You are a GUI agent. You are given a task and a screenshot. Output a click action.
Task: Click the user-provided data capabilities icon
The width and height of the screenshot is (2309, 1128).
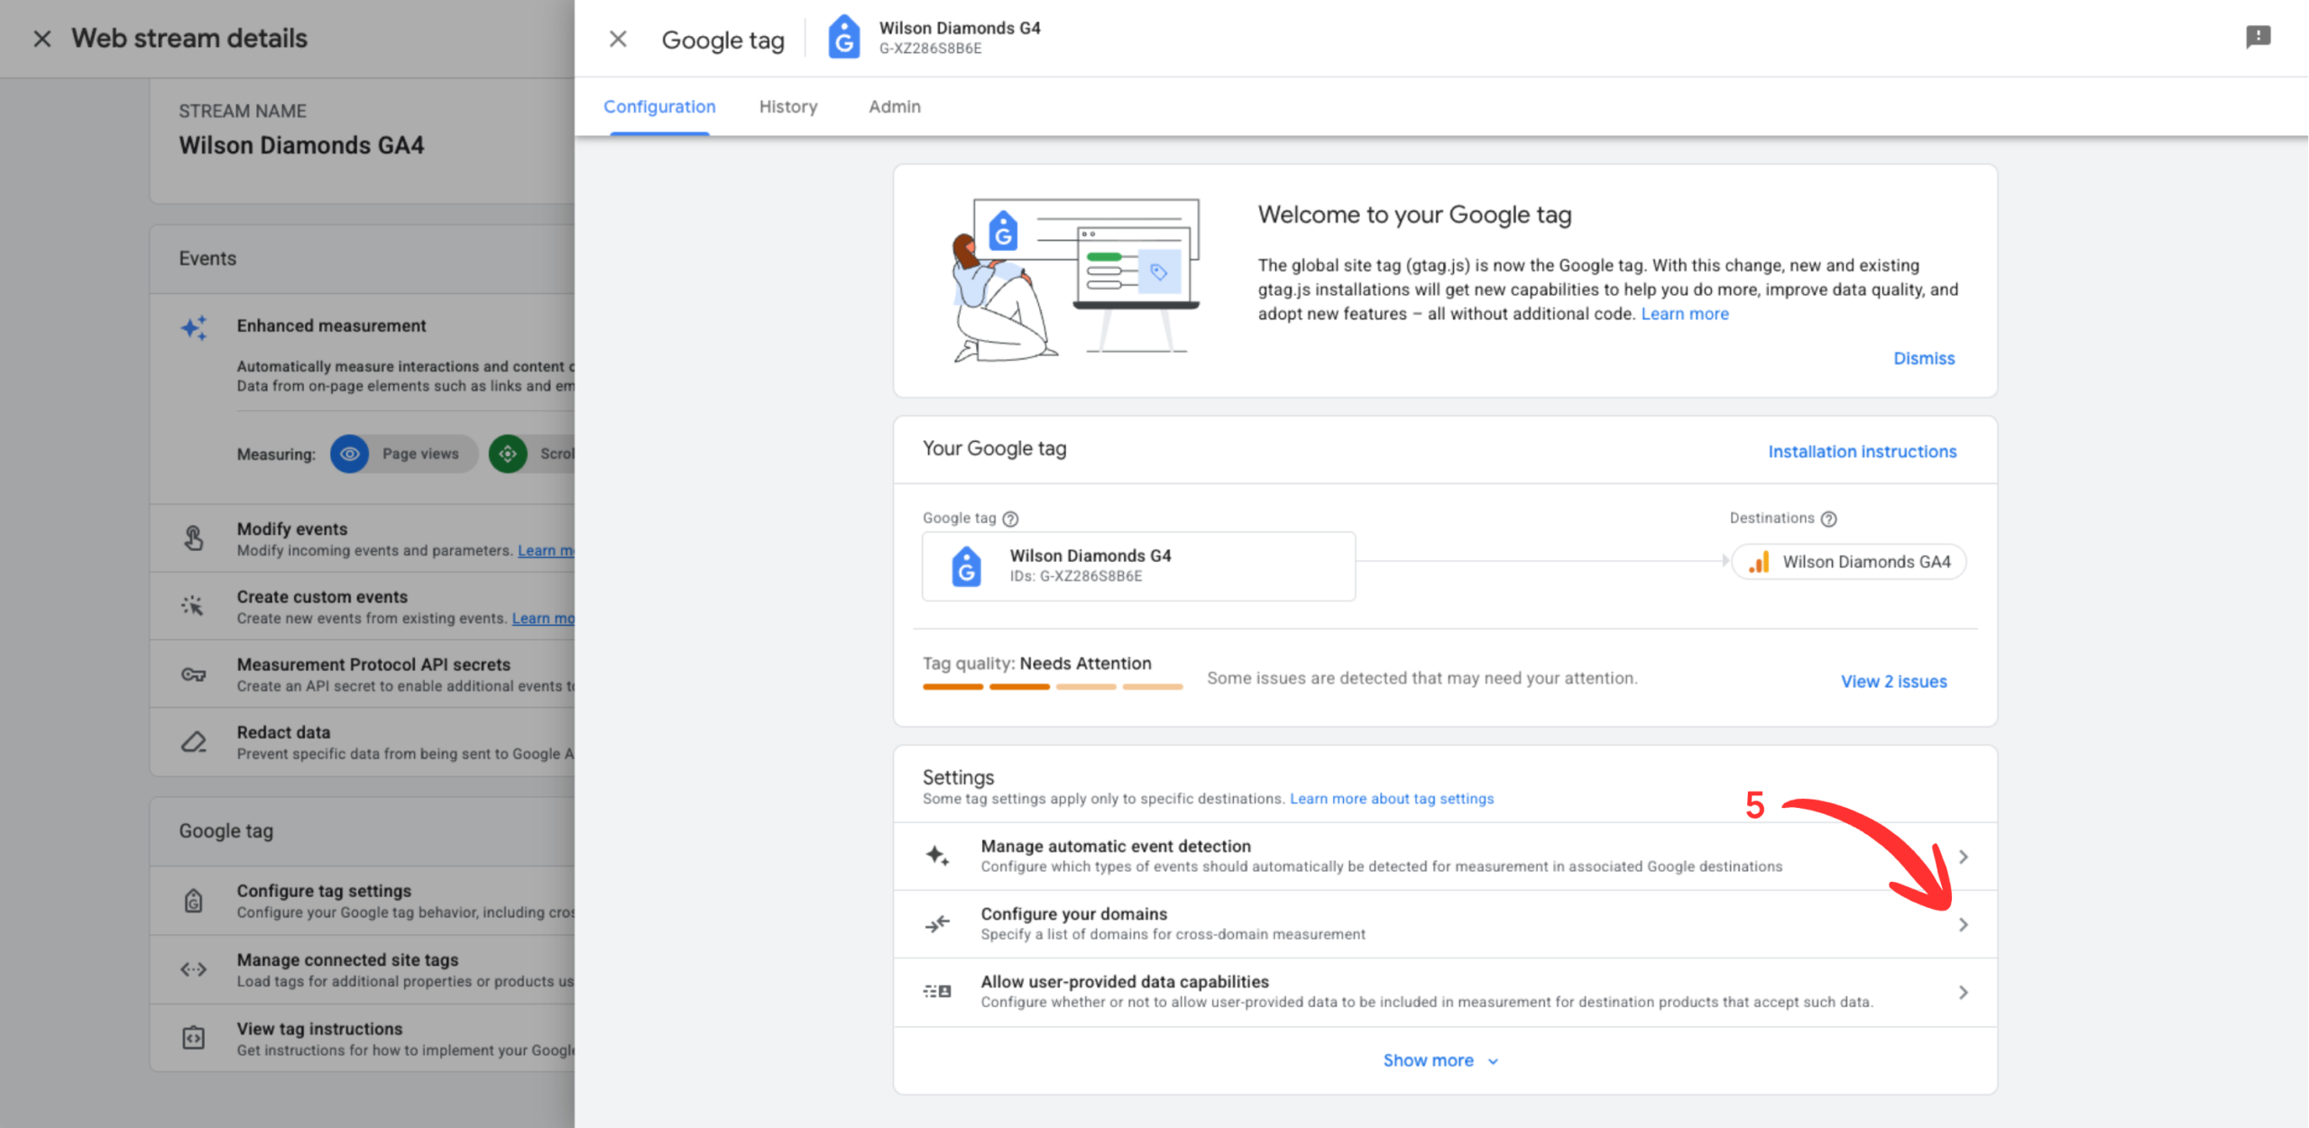click(x=937, y=991)
